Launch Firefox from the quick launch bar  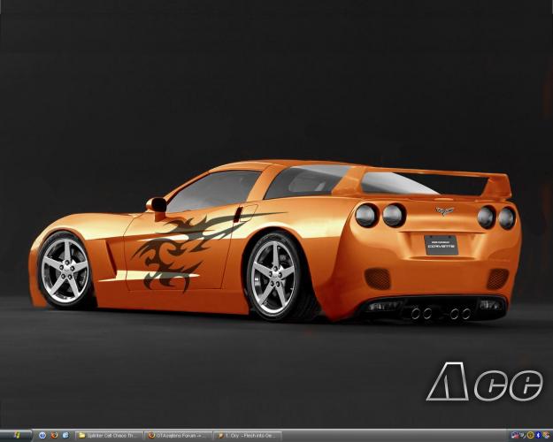point(53,436)
